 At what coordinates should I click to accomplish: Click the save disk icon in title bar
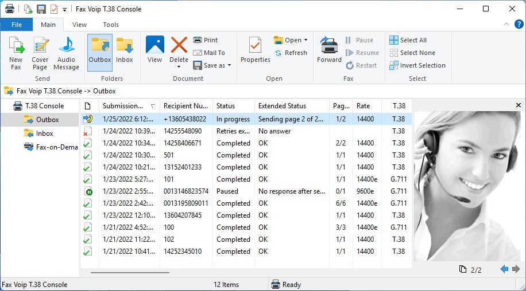[x=41, y=9]
